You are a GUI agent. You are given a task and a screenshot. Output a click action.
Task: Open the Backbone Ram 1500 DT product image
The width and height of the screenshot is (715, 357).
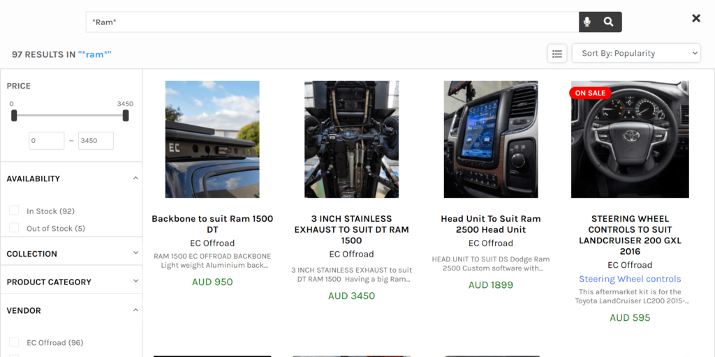coord(212,139)
